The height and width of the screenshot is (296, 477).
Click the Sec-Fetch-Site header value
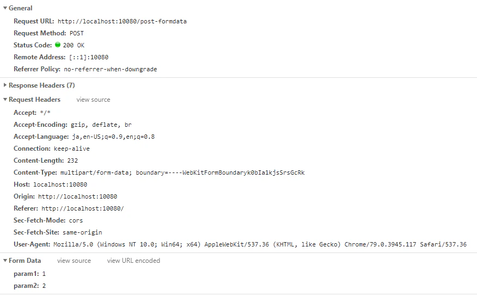pyautogui.click(x=82, y=232)
